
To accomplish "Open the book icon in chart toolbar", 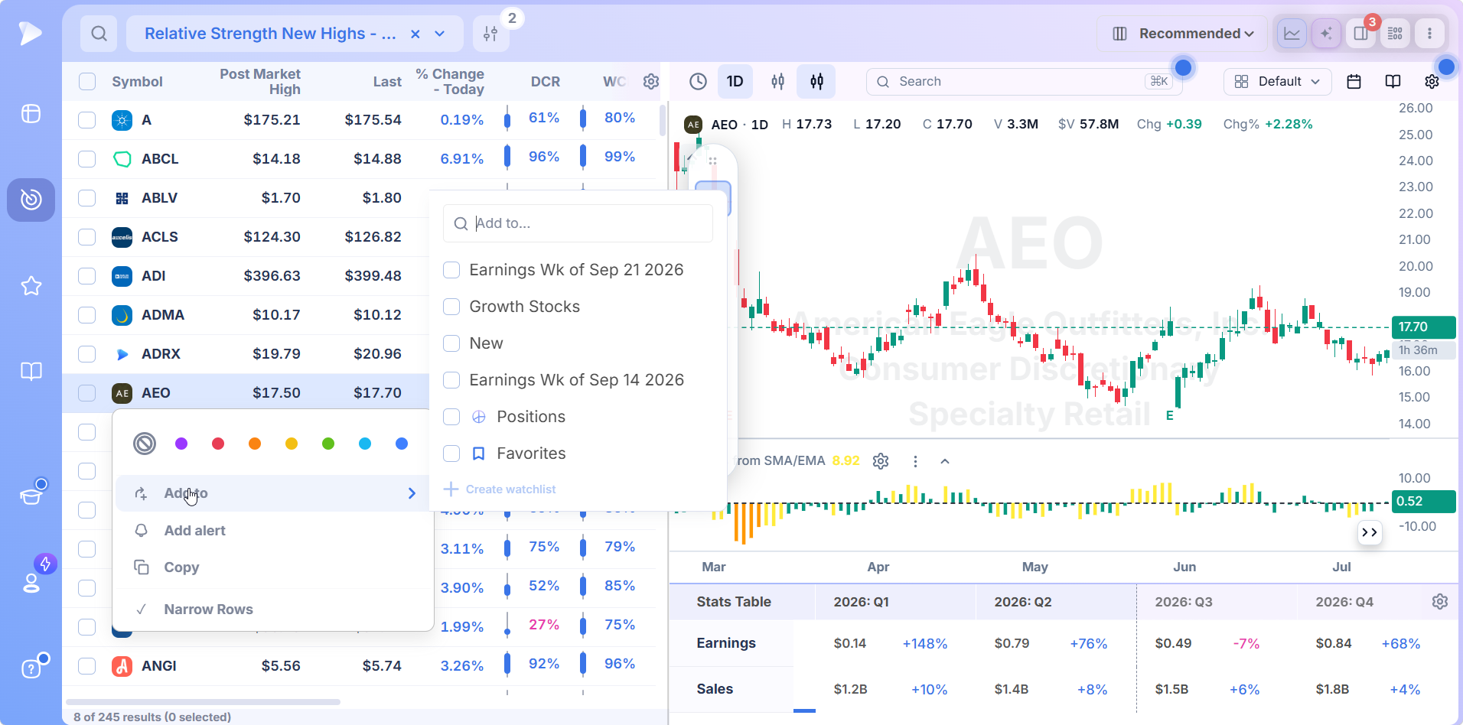I will [x=1393, y=81].
